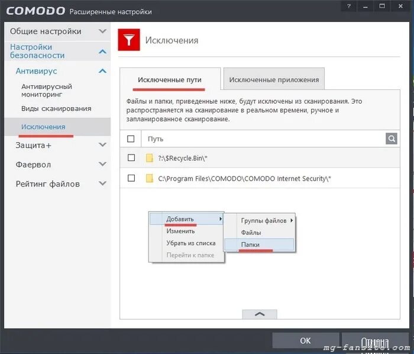The height and width of the screenshot is (354, 414).
Task: Choose Добавить in the context menu
Action: tap(186, 219)
